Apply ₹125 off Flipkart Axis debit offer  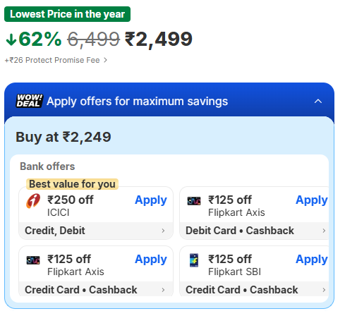coord(312,200)
